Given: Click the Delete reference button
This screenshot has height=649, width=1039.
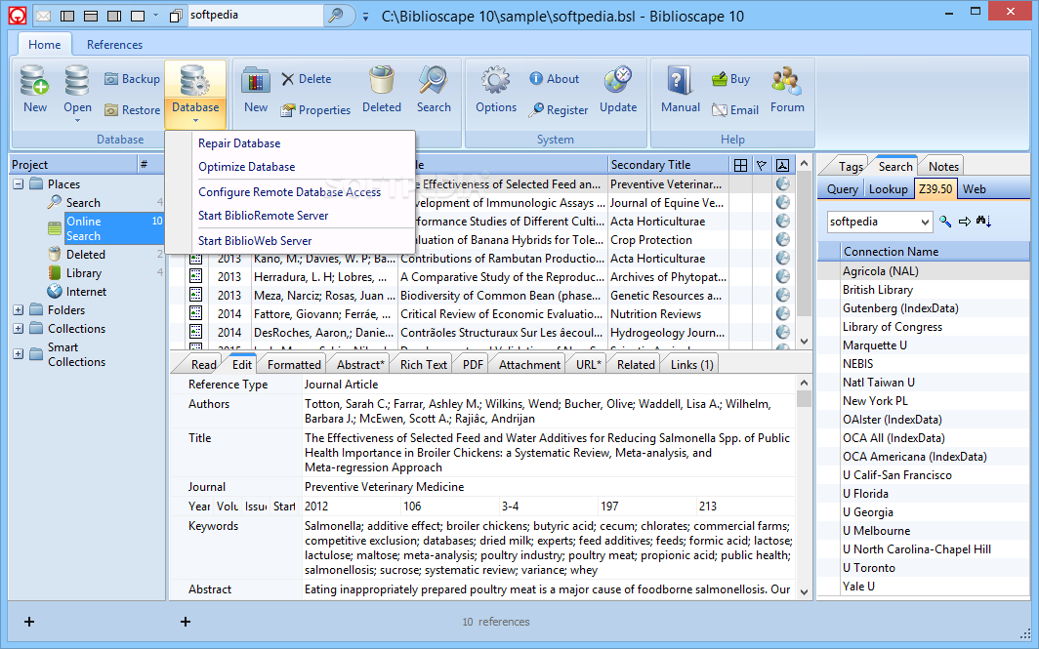Looking at the screenshot, I should click(307, 79).
